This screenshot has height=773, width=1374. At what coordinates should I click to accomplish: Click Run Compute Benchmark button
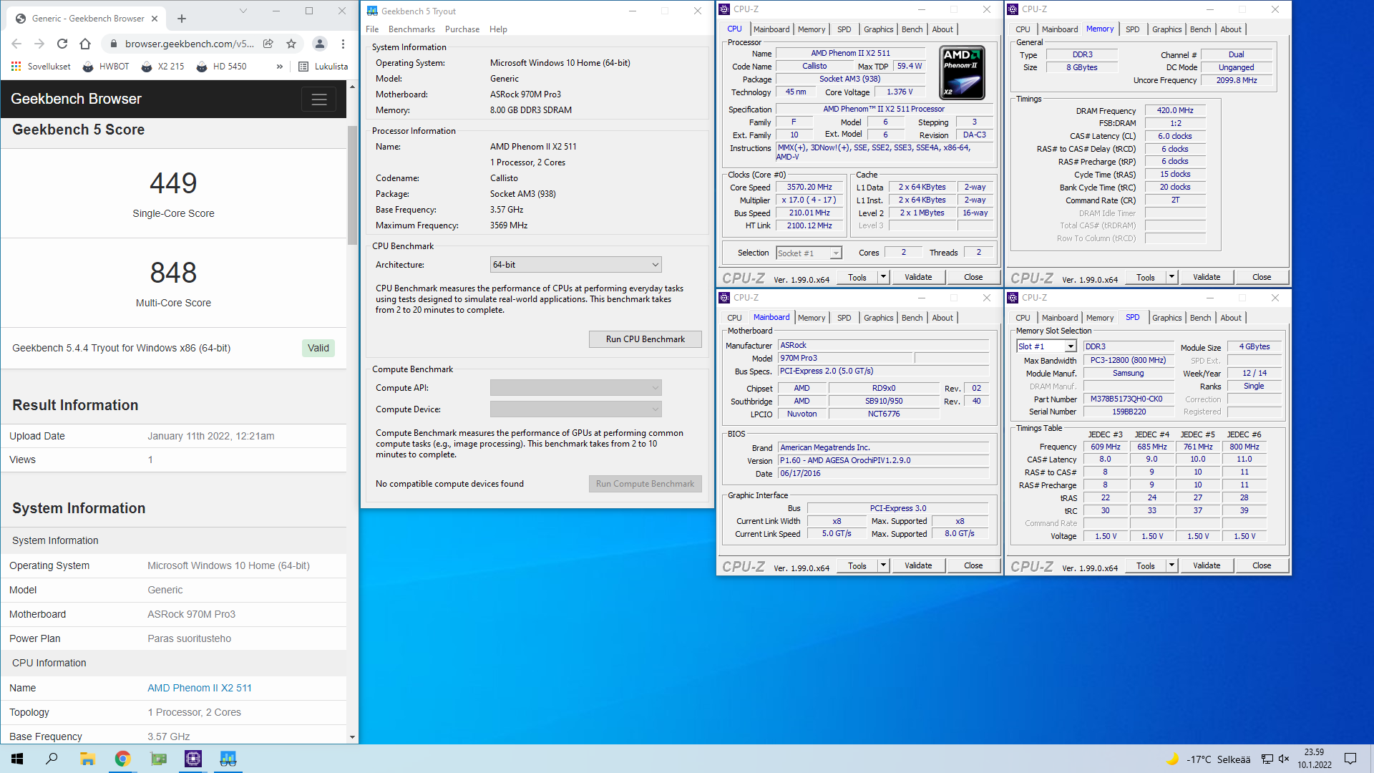pyautogui.click(x=645, y=484)
